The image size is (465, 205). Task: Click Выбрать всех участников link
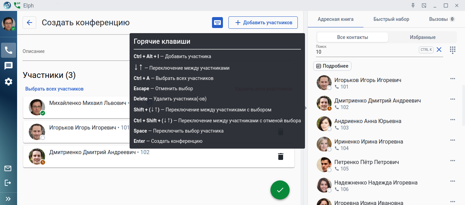(54, 89)
